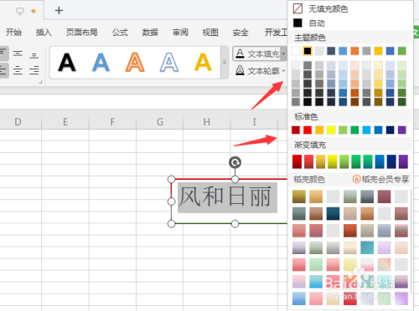Open 稻壳会员专享 member link
The height and width of the screenshot is (311, 419).
point(381,179)
